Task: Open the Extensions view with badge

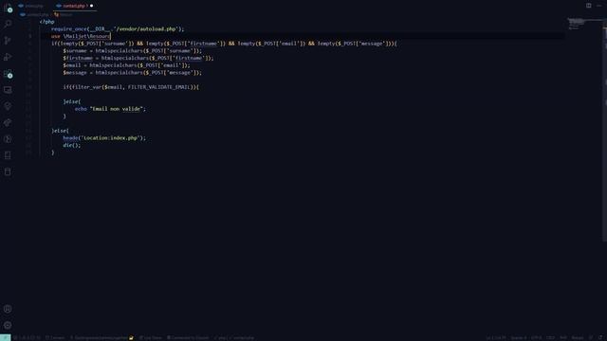Action: click(8, 74)
